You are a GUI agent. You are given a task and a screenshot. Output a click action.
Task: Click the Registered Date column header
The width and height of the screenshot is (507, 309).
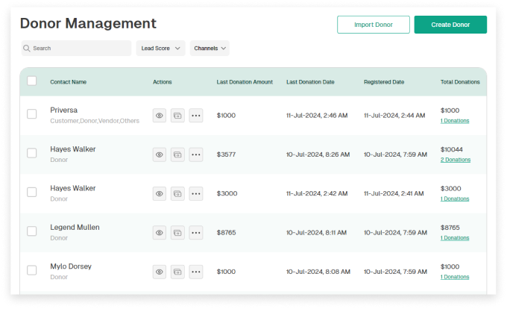coord(384,82)
